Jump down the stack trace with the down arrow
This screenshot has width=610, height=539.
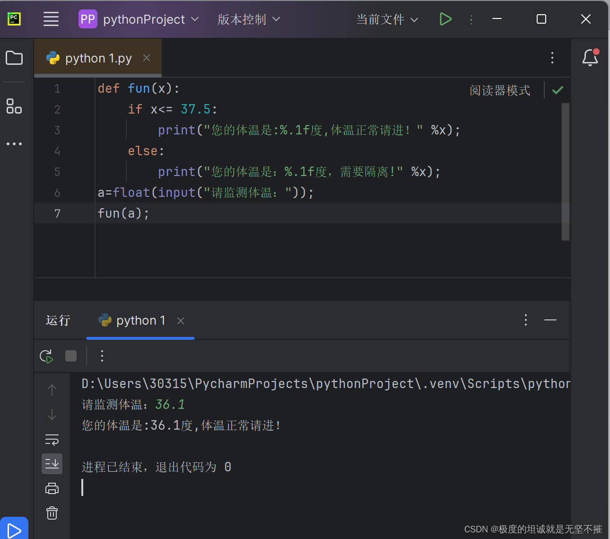coord(52,415)
